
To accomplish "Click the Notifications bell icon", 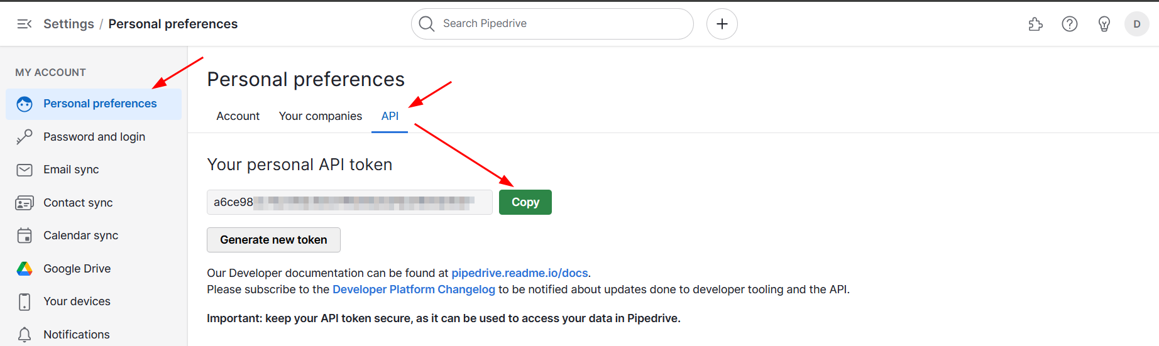I will click(x=25, y=335).
